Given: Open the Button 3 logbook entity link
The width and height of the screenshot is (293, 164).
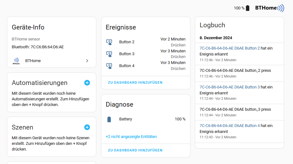Looking at the screenshot, I should [230, 87].
